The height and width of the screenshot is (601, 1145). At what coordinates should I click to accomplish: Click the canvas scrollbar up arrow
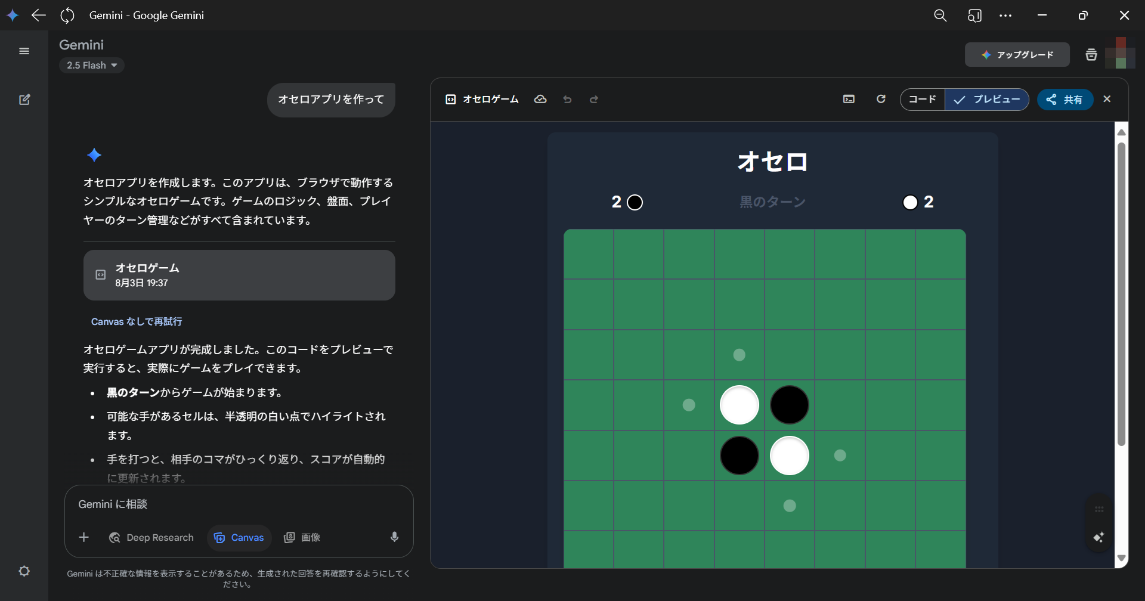[1121, 132]
